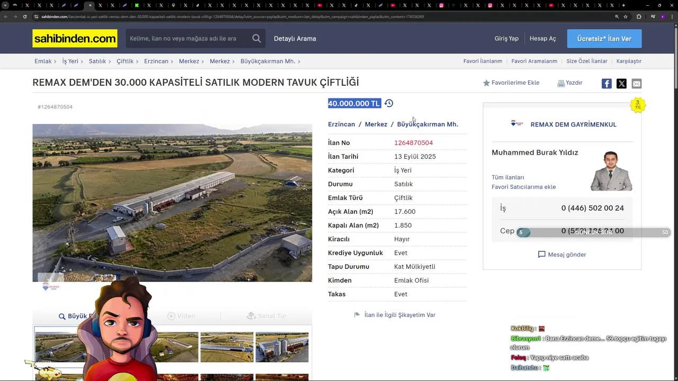Open the Chrome three-dot menu
The image size is (678, 381).
tap(672, 16)
